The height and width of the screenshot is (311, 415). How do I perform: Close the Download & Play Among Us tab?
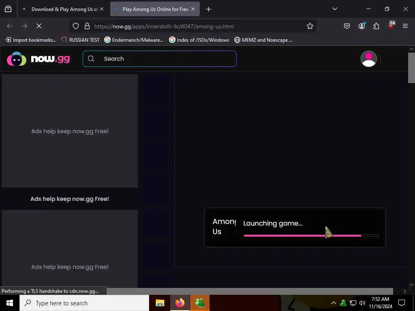point(102,9)
